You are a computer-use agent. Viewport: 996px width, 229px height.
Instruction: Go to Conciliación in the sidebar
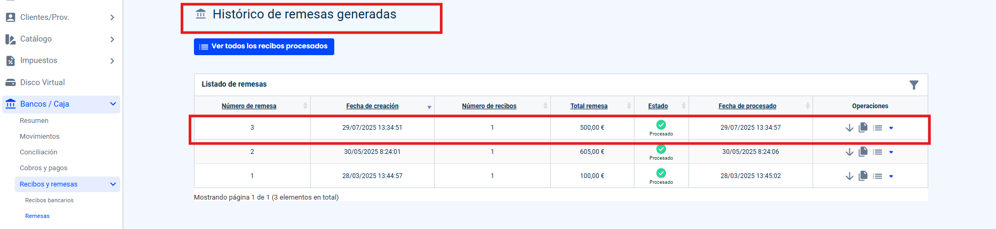(x=38, y=152)
